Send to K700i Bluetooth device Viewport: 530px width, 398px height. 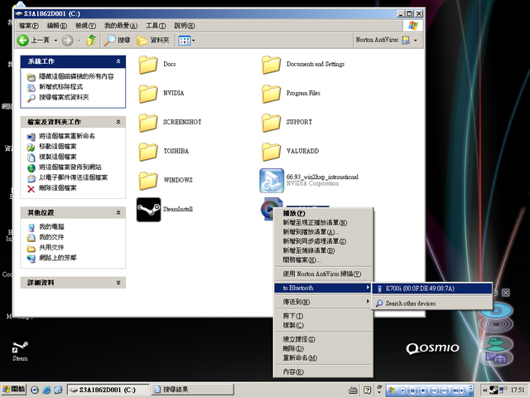[x=432, y=289]
